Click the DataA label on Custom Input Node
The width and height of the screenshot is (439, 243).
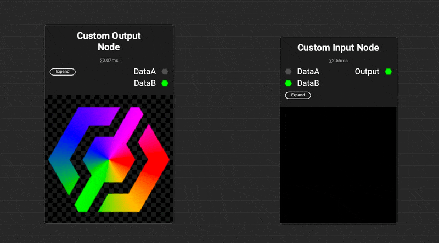(308, 72)
